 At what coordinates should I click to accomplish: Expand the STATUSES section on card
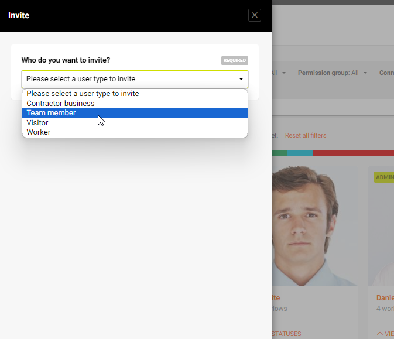click(286, 334)
